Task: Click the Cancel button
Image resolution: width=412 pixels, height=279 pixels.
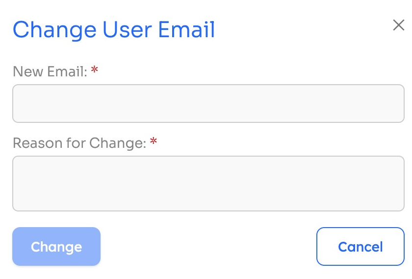Action: (x=360, y=247)
